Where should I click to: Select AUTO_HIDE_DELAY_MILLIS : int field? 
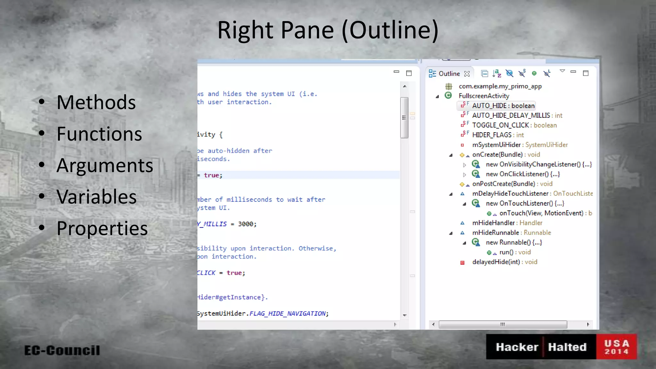click(x=517, y=115)
